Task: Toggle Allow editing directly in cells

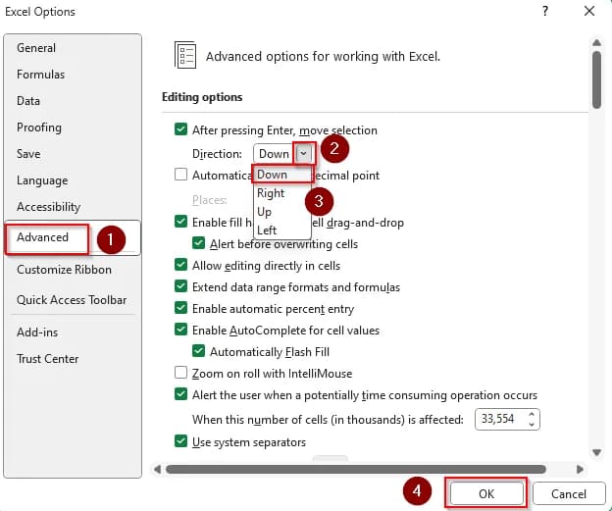Action: (x=180, y=265)
